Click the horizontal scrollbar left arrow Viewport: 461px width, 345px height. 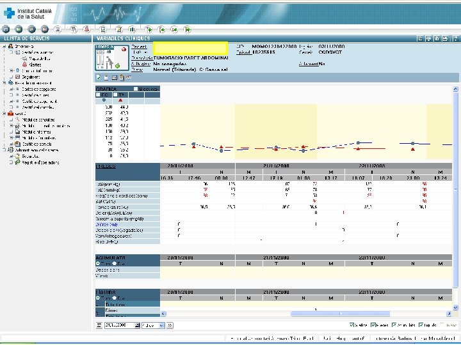[163, 314]
